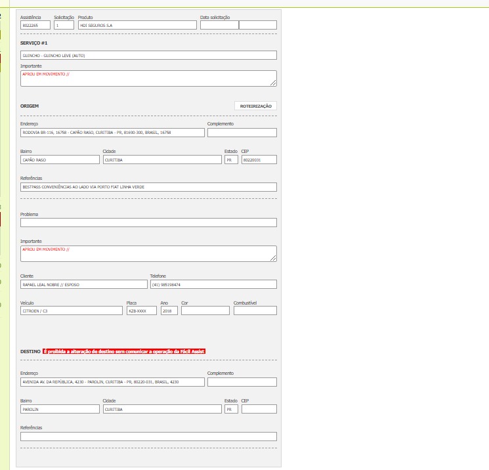Click the ROTEIRIZAÇÃO button
The height and width of the screenshot is (470, 489).
click(x=255, y=106)
